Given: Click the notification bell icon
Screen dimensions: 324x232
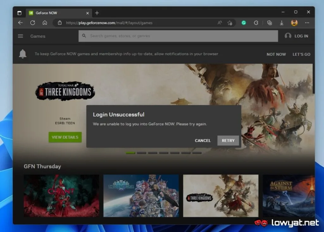Looking at the screenshot, I should (x=23, y=54).
